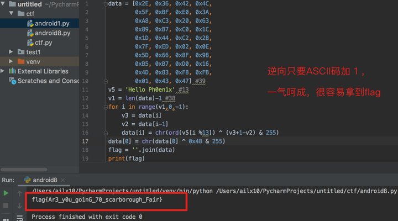Select the venv folder
The image size is (398, 221).
pos(33,62)
